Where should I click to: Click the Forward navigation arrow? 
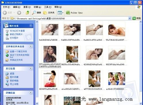(19, 13)
